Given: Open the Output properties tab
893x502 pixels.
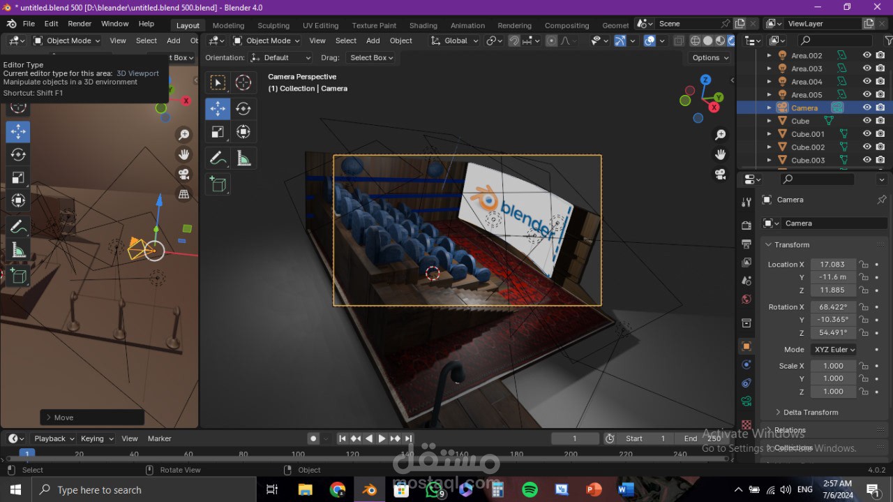Looking at the screenshot, I should click(x=746, y=244).
